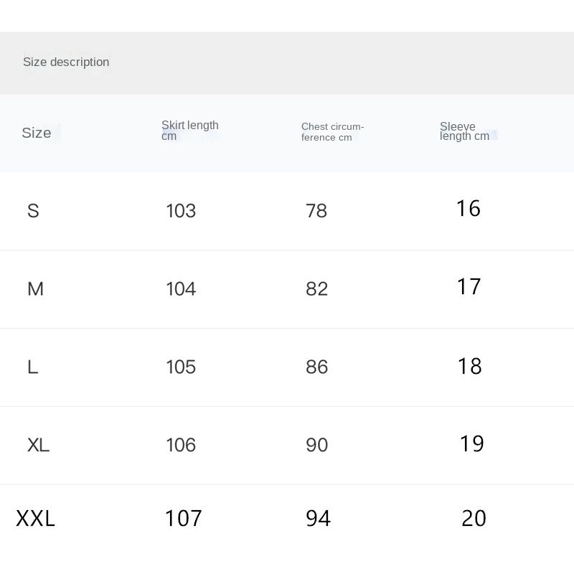Click skirt length value 105
This screenshot has width=574, height=574.
coord(181,367)
